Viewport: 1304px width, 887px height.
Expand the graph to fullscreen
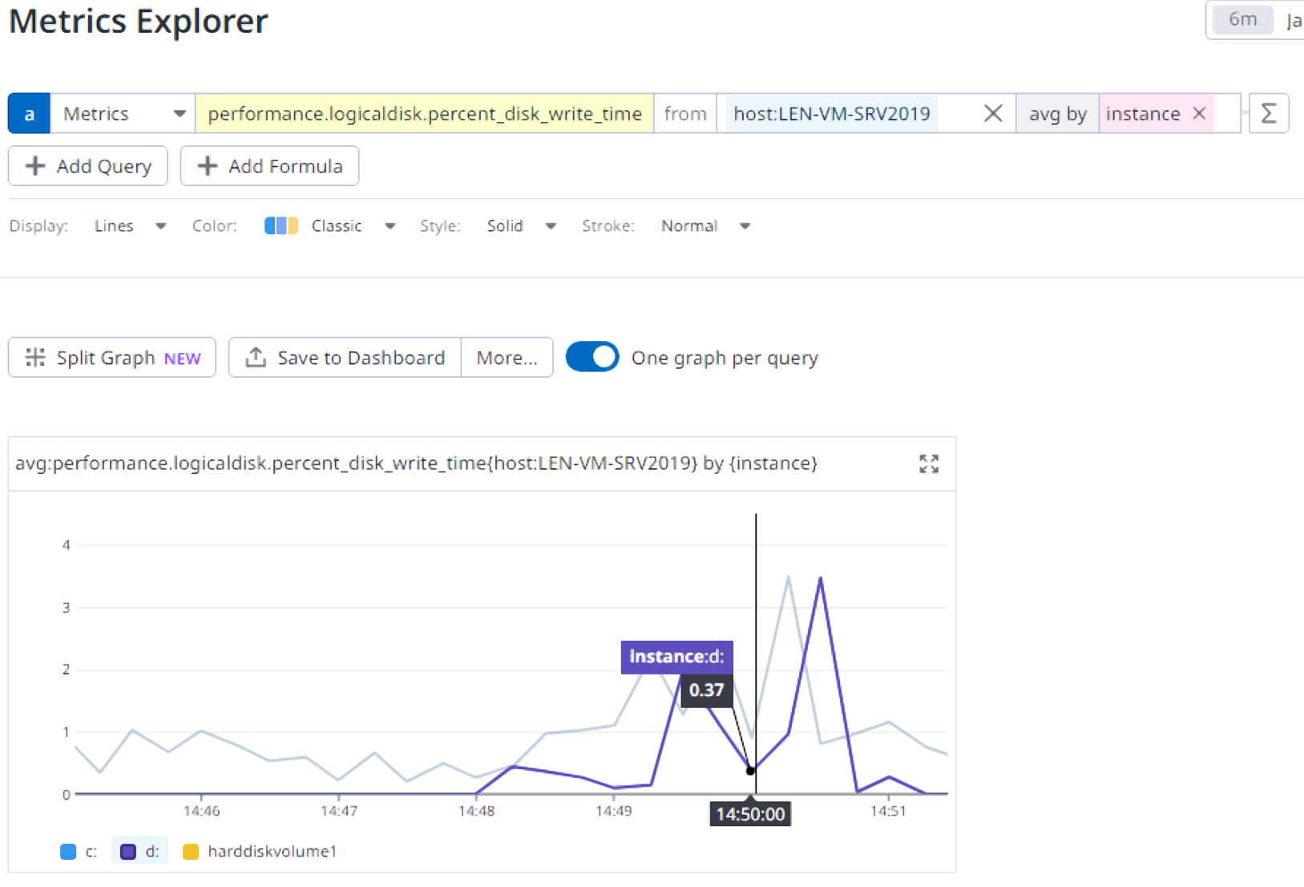(929, 464)
